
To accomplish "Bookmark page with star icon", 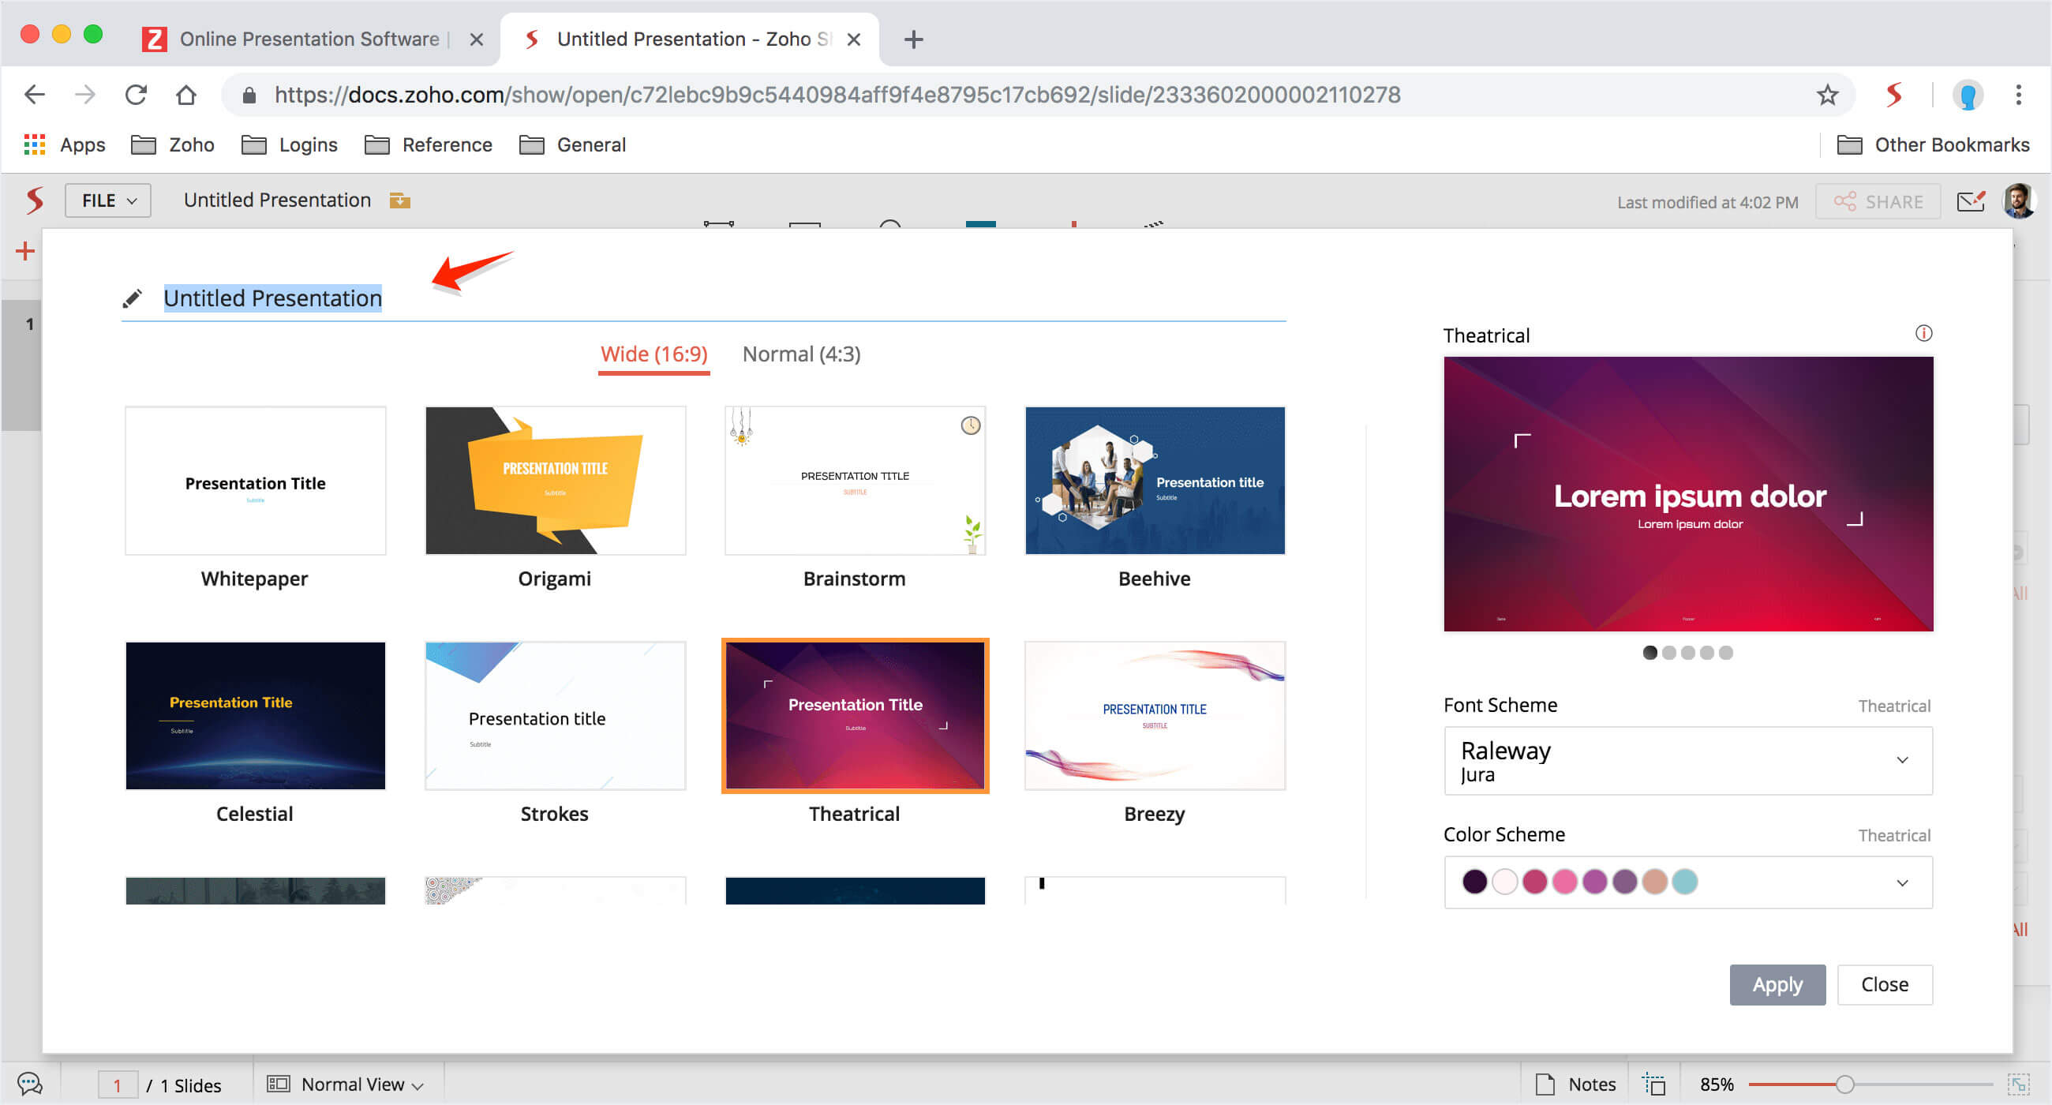I will 1826,95.
